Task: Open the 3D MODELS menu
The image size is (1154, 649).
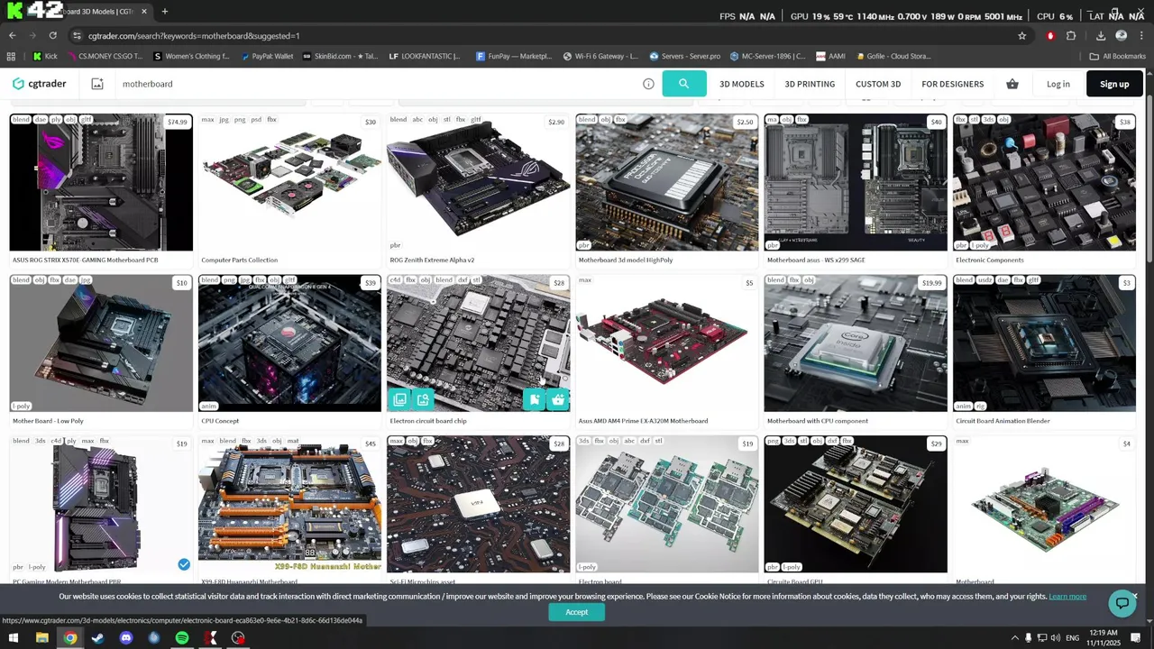Action: pyautogui.click(x=742, y=84)
